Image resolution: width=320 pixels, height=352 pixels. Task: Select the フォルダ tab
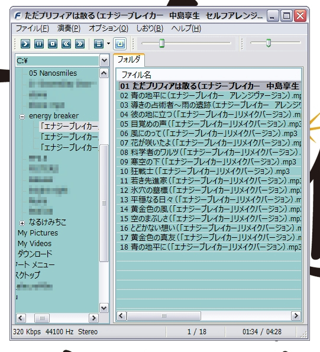(x=129, y=60)
